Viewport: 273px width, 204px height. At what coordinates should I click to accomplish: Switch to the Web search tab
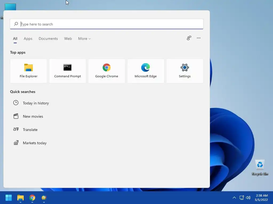pyautogui.click(x=68, y=39)
